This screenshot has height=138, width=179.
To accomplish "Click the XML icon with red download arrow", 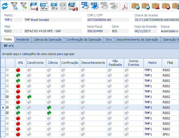I will [34, 5].
